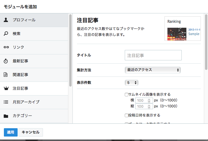Click the document icon for 関連記事
The image size is (208, 141).
[6, 75]
